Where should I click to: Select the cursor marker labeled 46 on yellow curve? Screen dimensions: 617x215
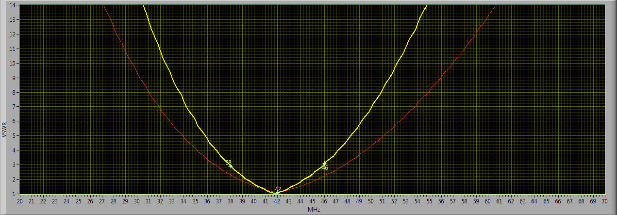[324, 164]
